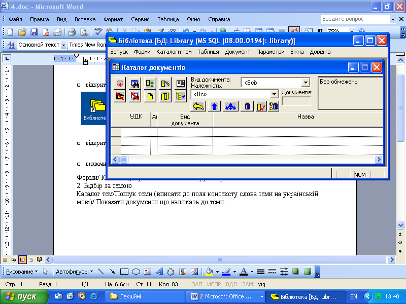Switch to Лекційні taskbar folder window

[145, 296]
